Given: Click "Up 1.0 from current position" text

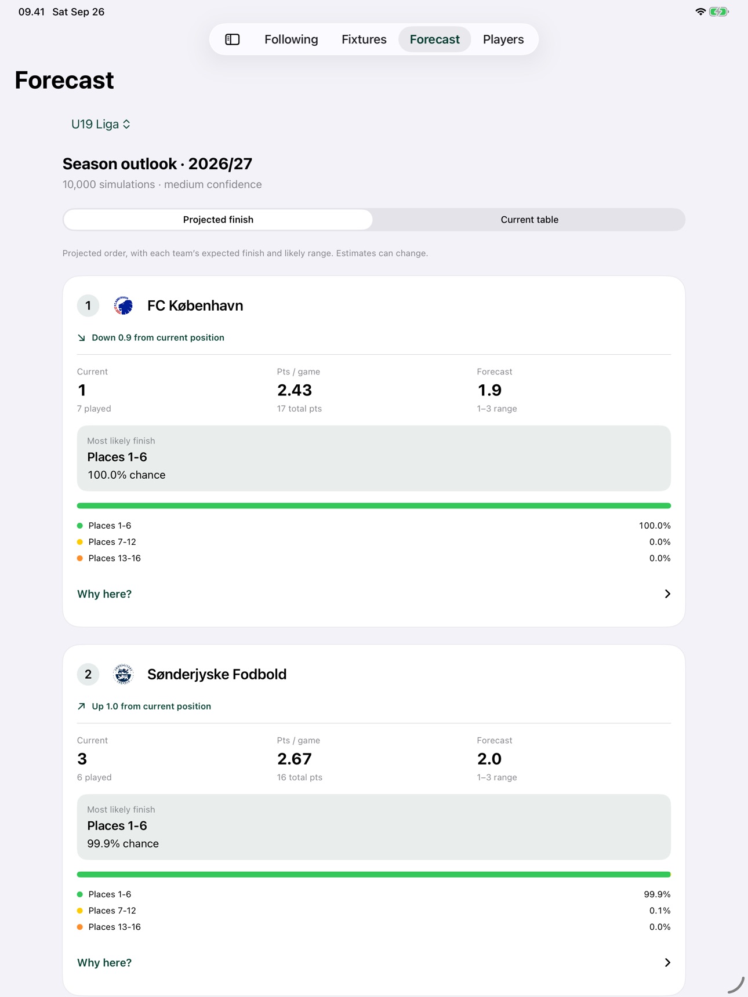Looking at the screenshot, I should [151, 707].
